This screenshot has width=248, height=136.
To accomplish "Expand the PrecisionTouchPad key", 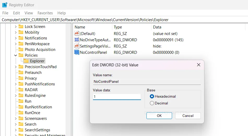I will [16, 67].
